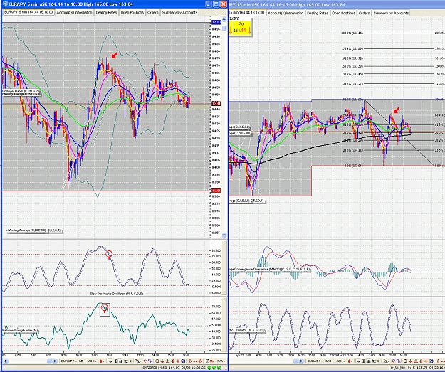Open candlestick chart style dropdown in 15 min toolbar
Viewport: 445px width, 372px height.
coord(350,361)
